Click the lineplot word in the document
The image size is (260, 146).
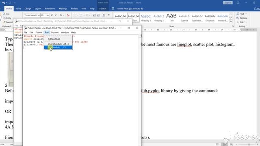(184, 44)
